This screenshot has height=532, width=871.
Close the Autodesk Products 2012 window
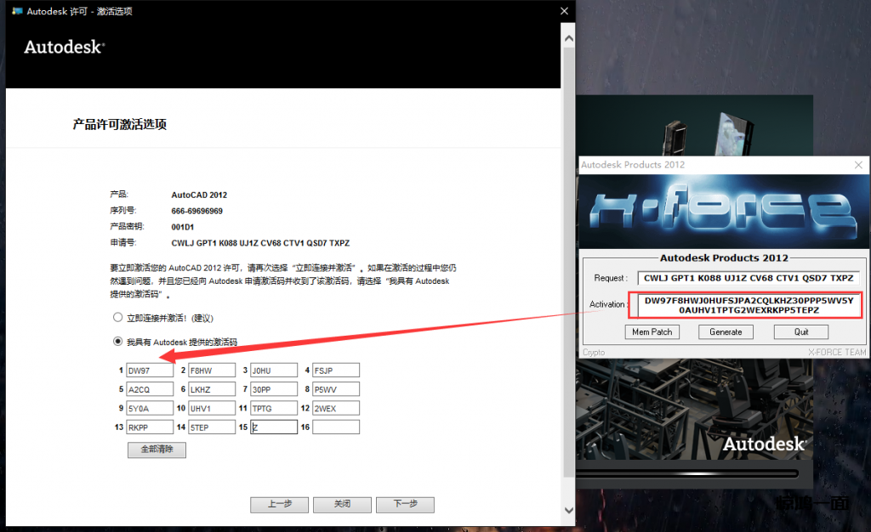click(858, 165)
